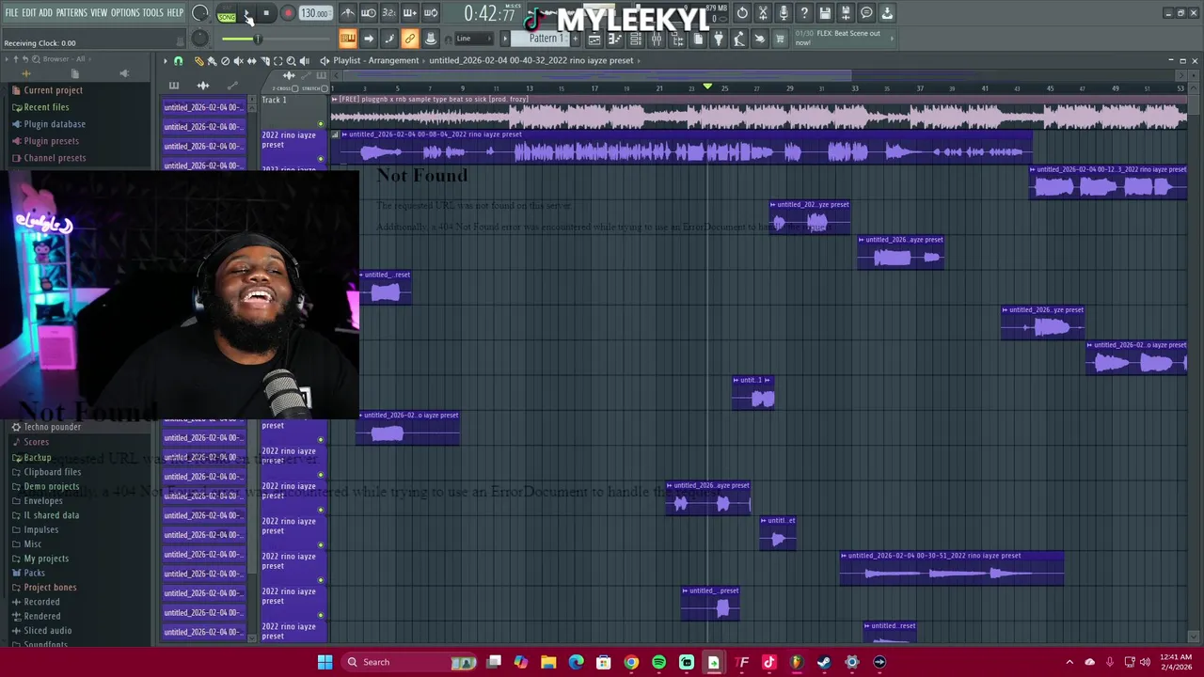Expand the Sliced audio folder
The height and width of the screenshot is (677, 1204).
coord(47,631)
